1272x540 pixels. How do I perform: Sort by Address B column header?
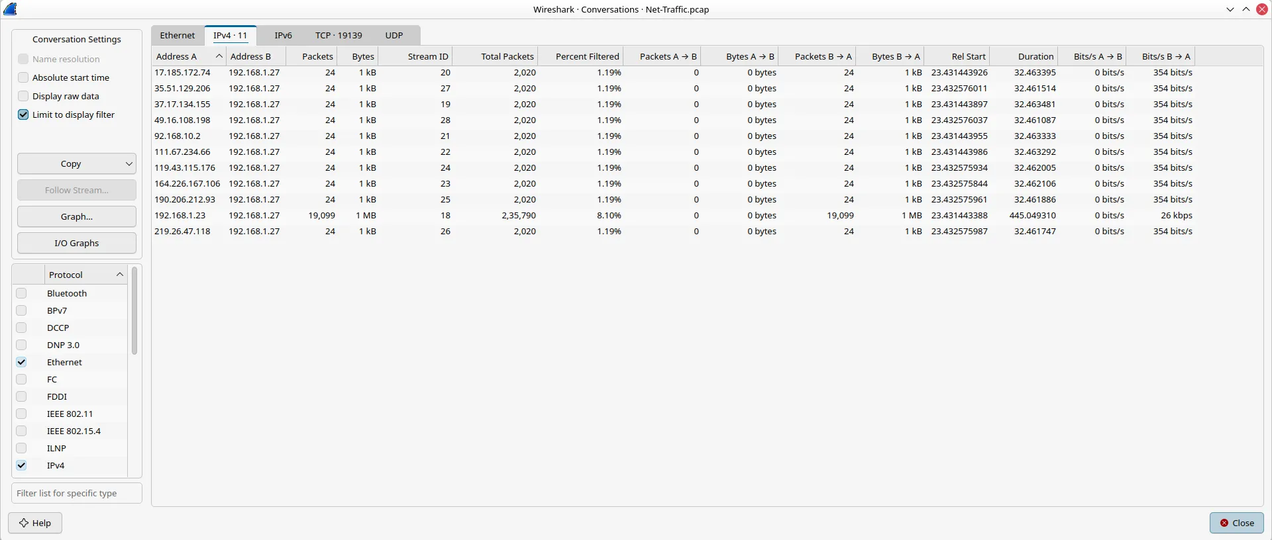coord(256,56)
